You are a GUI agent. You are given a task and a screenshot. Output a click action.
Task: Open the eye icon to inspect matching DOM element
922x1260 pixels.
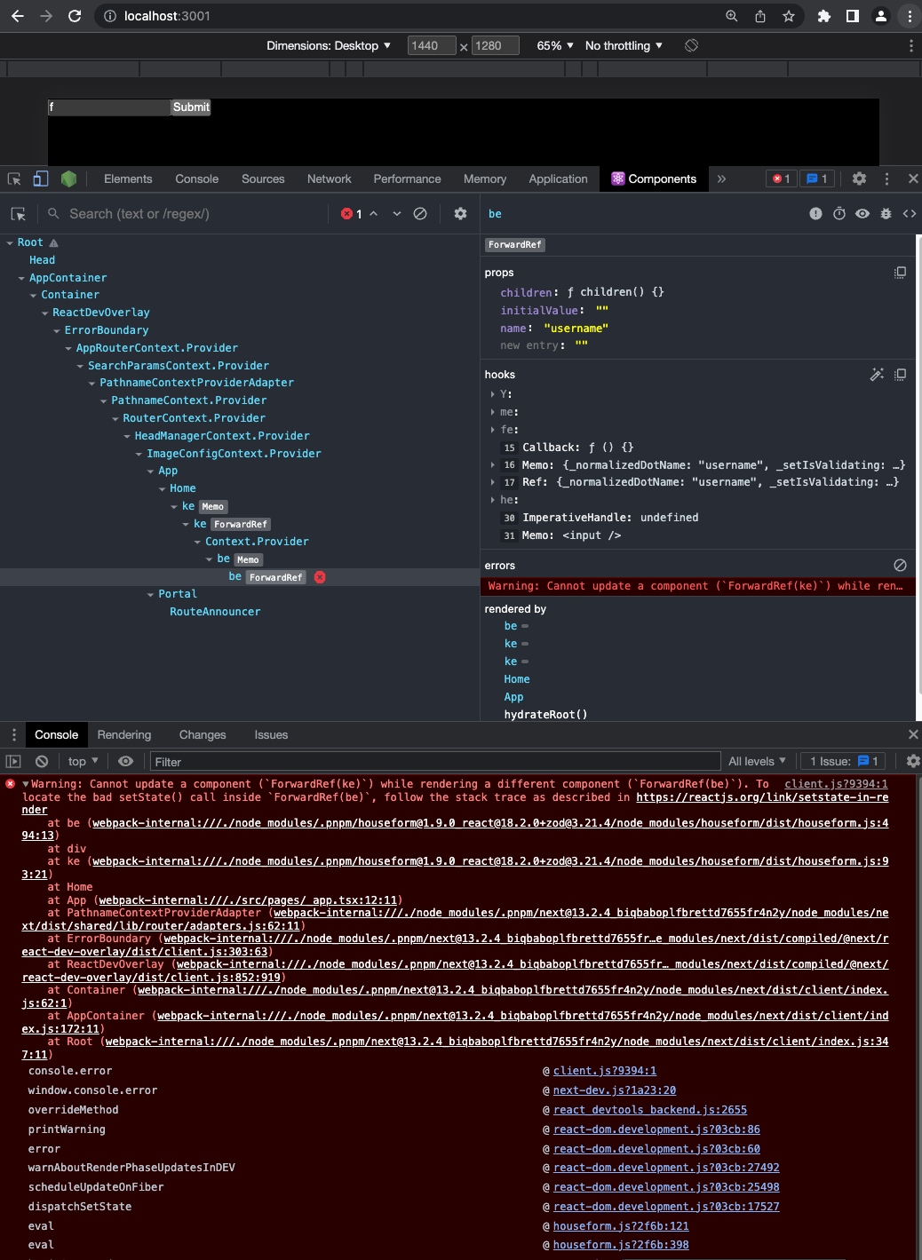[862, 213]
